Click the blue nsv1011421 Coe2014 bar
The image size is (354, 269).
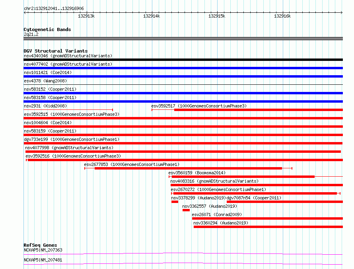[183, 76]
